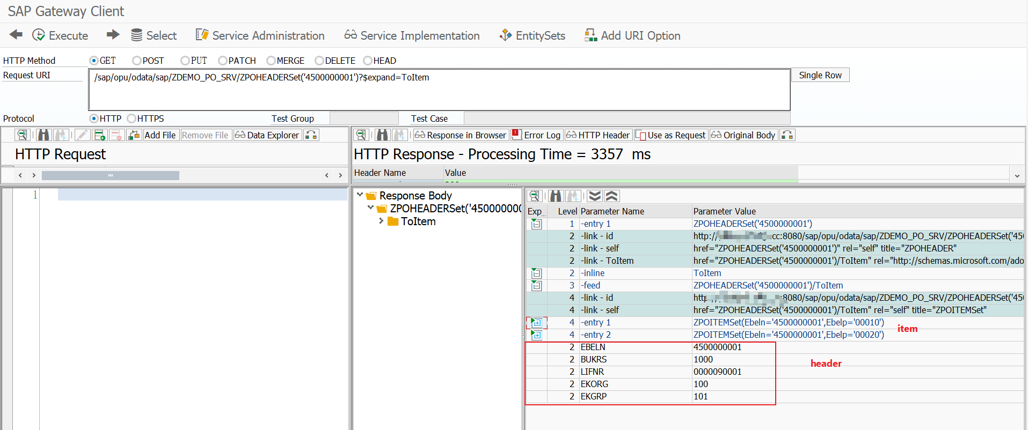Click the down chevron beside the response header table
The height and width of the screenshot is (430, 1028).
(x=1017, y=175)
